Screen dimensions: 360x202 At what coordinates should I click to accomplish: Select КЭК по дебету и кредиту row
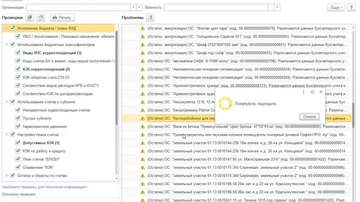click(44, 151)
